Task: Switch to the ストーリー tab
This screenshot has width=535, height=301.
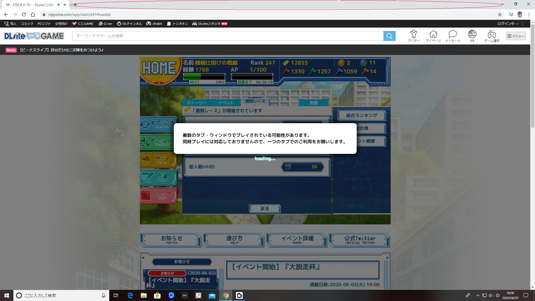Action: pyautogui.click(x=197, y=103)
